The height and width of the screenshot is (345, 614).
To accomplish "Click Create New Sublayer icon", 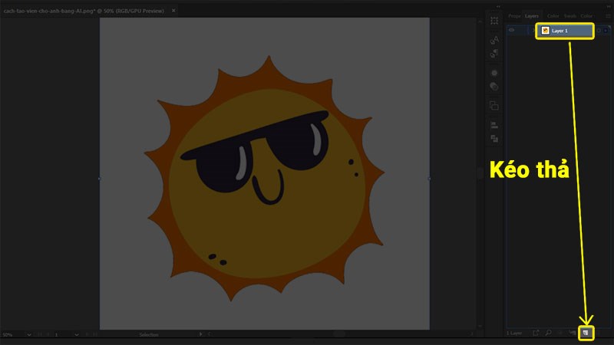I will click(573, 333).
